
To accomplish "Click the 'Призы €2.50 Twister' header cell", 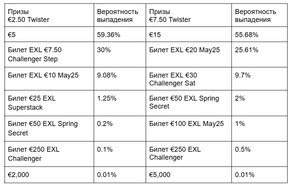I will click(x=28, y=16).
